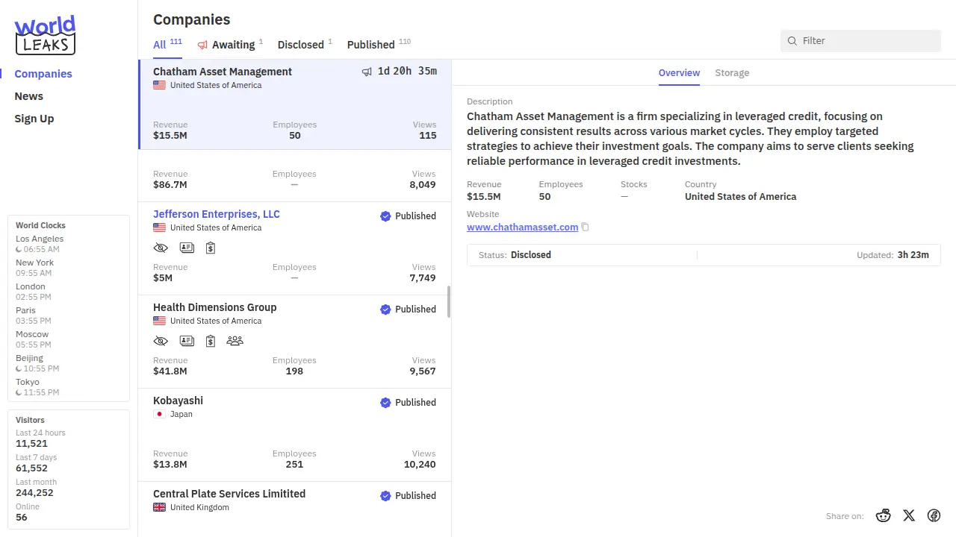Image resolution: width=956 pixels, height=537 pixels.
Task: Click the X share icon
Action: tap(909, 515)
